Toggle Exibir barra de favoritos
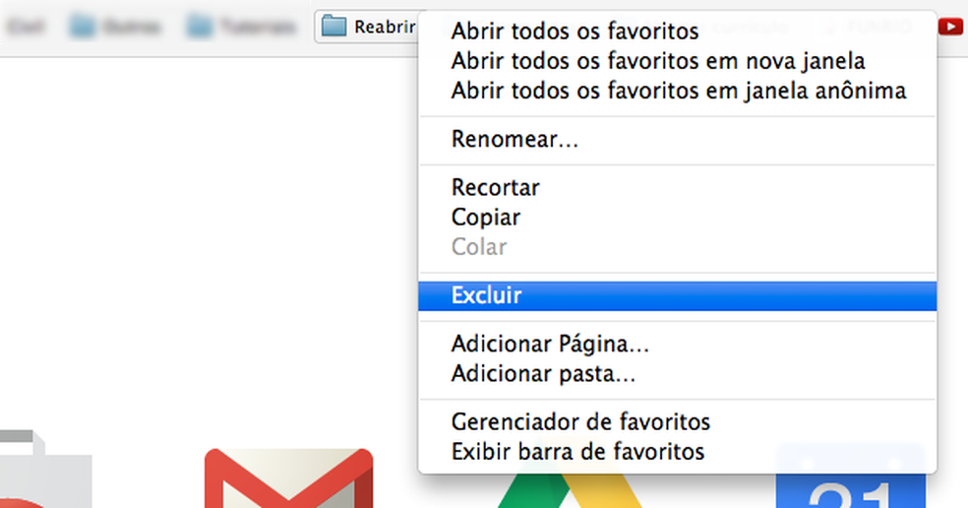 click(577, 452)
